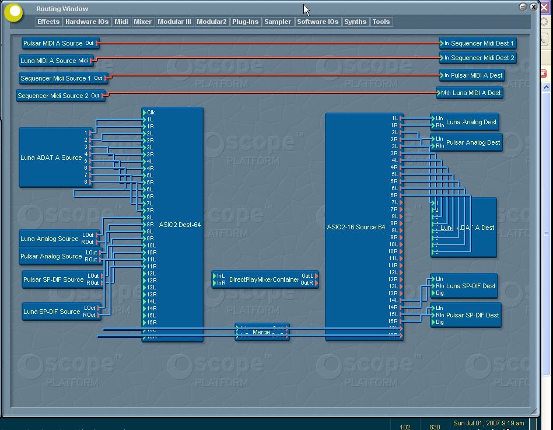553x430 pixels.
Task: Click the 15R input port on ASIO2 Dest-64
Action: click(144, 323)
